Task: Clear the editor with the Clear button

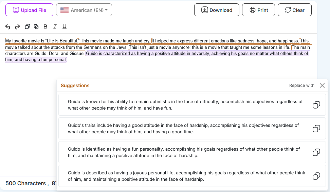Action: click(294, 10)
